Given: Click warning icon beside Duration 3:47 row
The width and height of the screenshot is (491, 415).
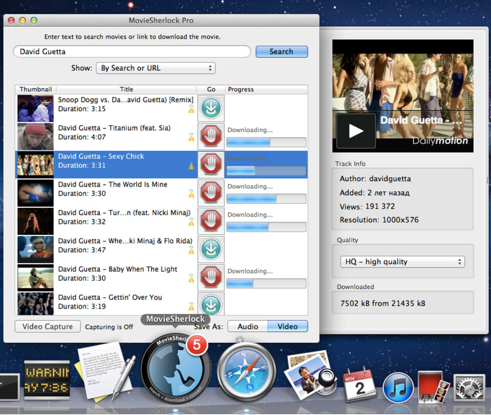Looking at the screenshot, I should click(x=191, y=250).
